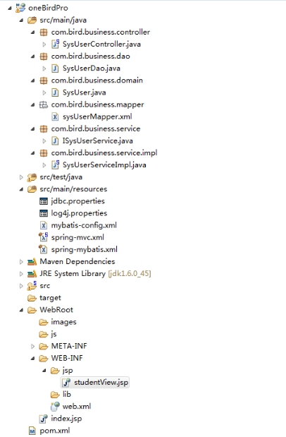Click the index.jsp file icon

click(44, 419)
